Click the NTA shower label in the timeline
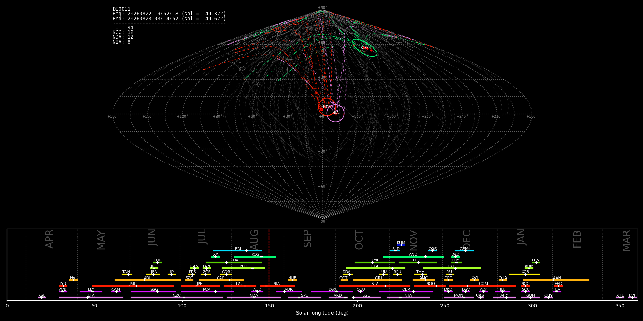 click(x=408, y=296)
